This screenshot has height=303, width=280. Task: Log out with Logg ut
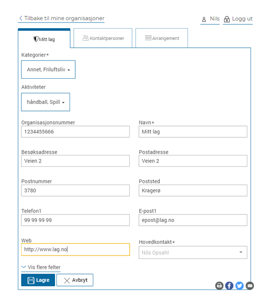pos(238,19)
